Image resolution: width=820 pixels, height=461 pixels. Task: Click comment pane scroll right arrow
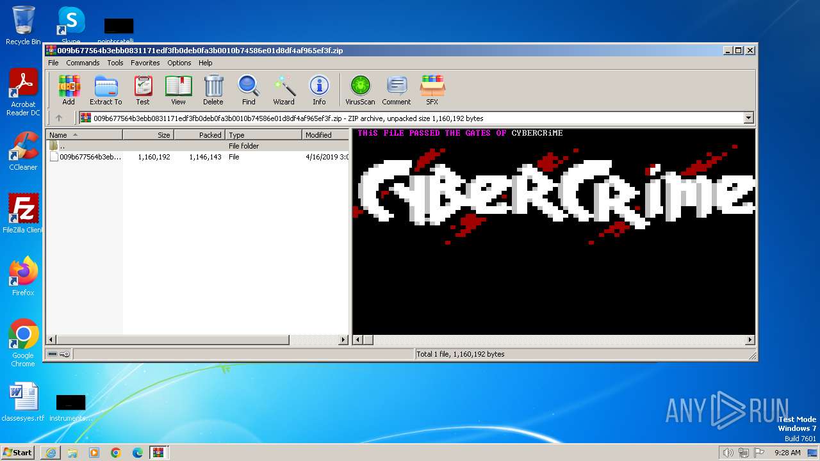click(x=750, y=340)
